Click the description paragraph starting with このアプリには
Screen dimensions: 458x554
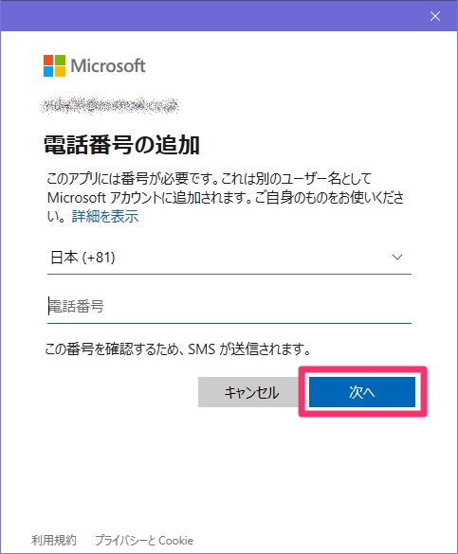(226, 198)
